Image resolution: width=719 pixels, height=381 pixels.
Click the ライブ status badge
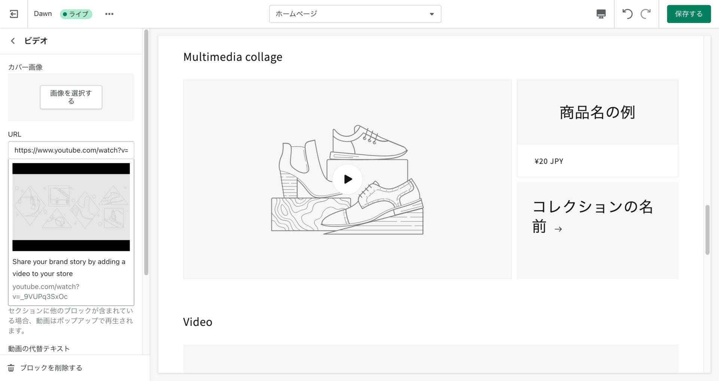76,14
